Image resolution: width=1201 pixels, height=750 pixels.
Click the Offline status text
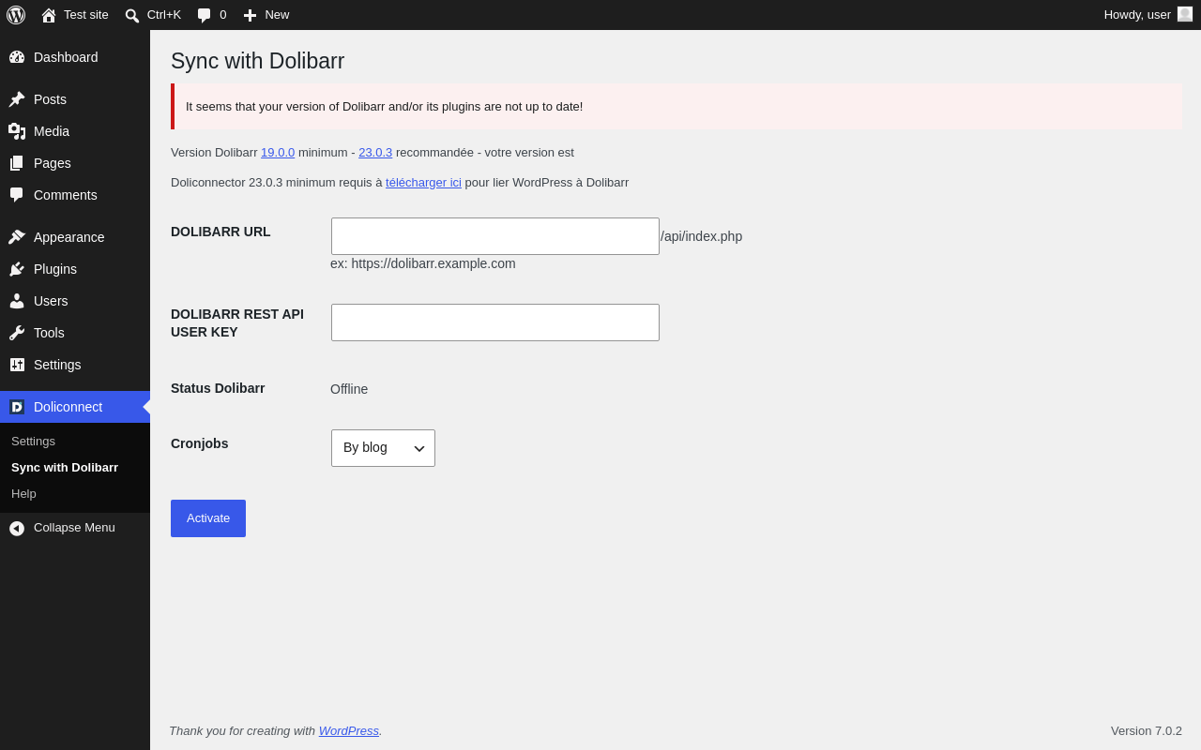(349, 389)
